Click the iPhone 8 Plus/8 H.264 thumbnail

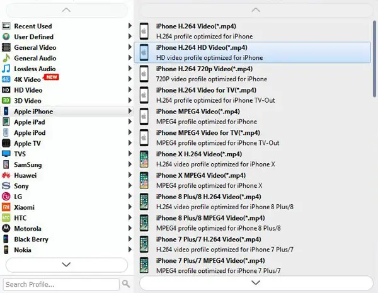(x=144, y=202)
